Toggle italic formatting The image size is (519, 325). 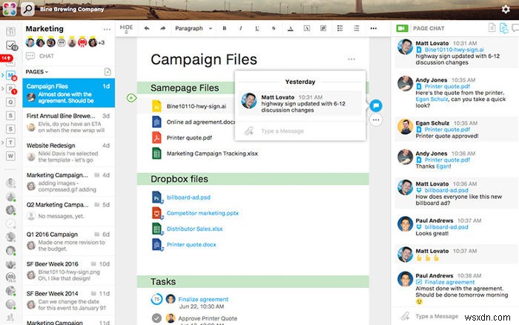click(x=241, y=28)
